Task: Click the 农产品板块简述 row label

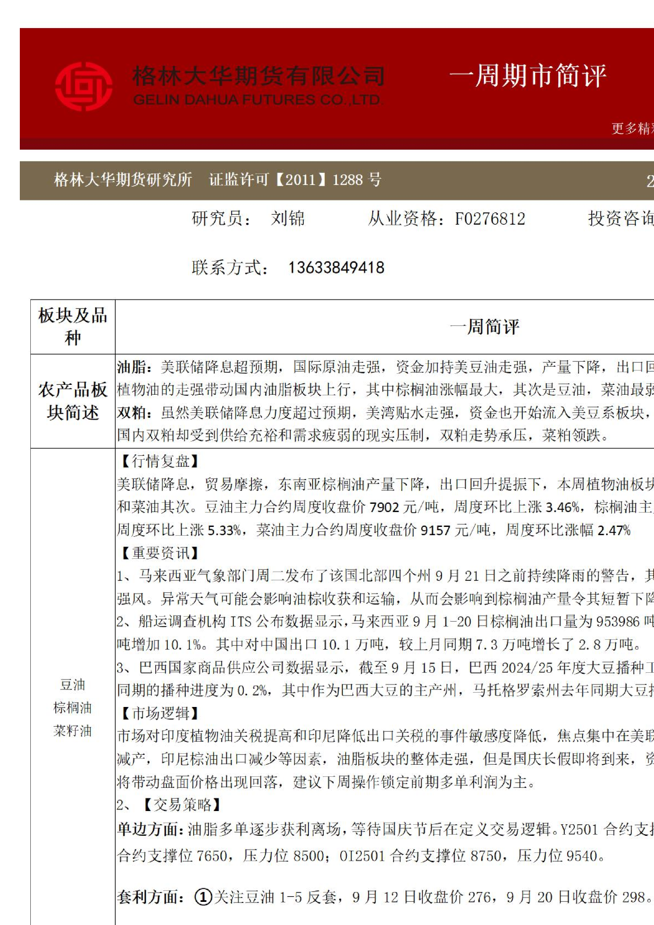Action: (x=73, y=401)
